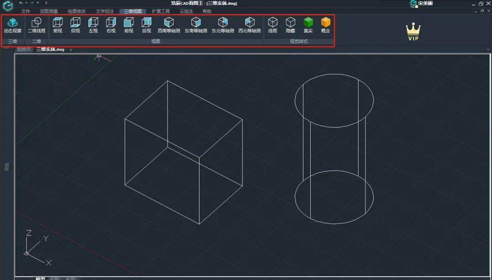The width and height of the screenshot is (492, 280).
Task: Activate the 动态观察 orbit tool
Action: click(13, 25)
